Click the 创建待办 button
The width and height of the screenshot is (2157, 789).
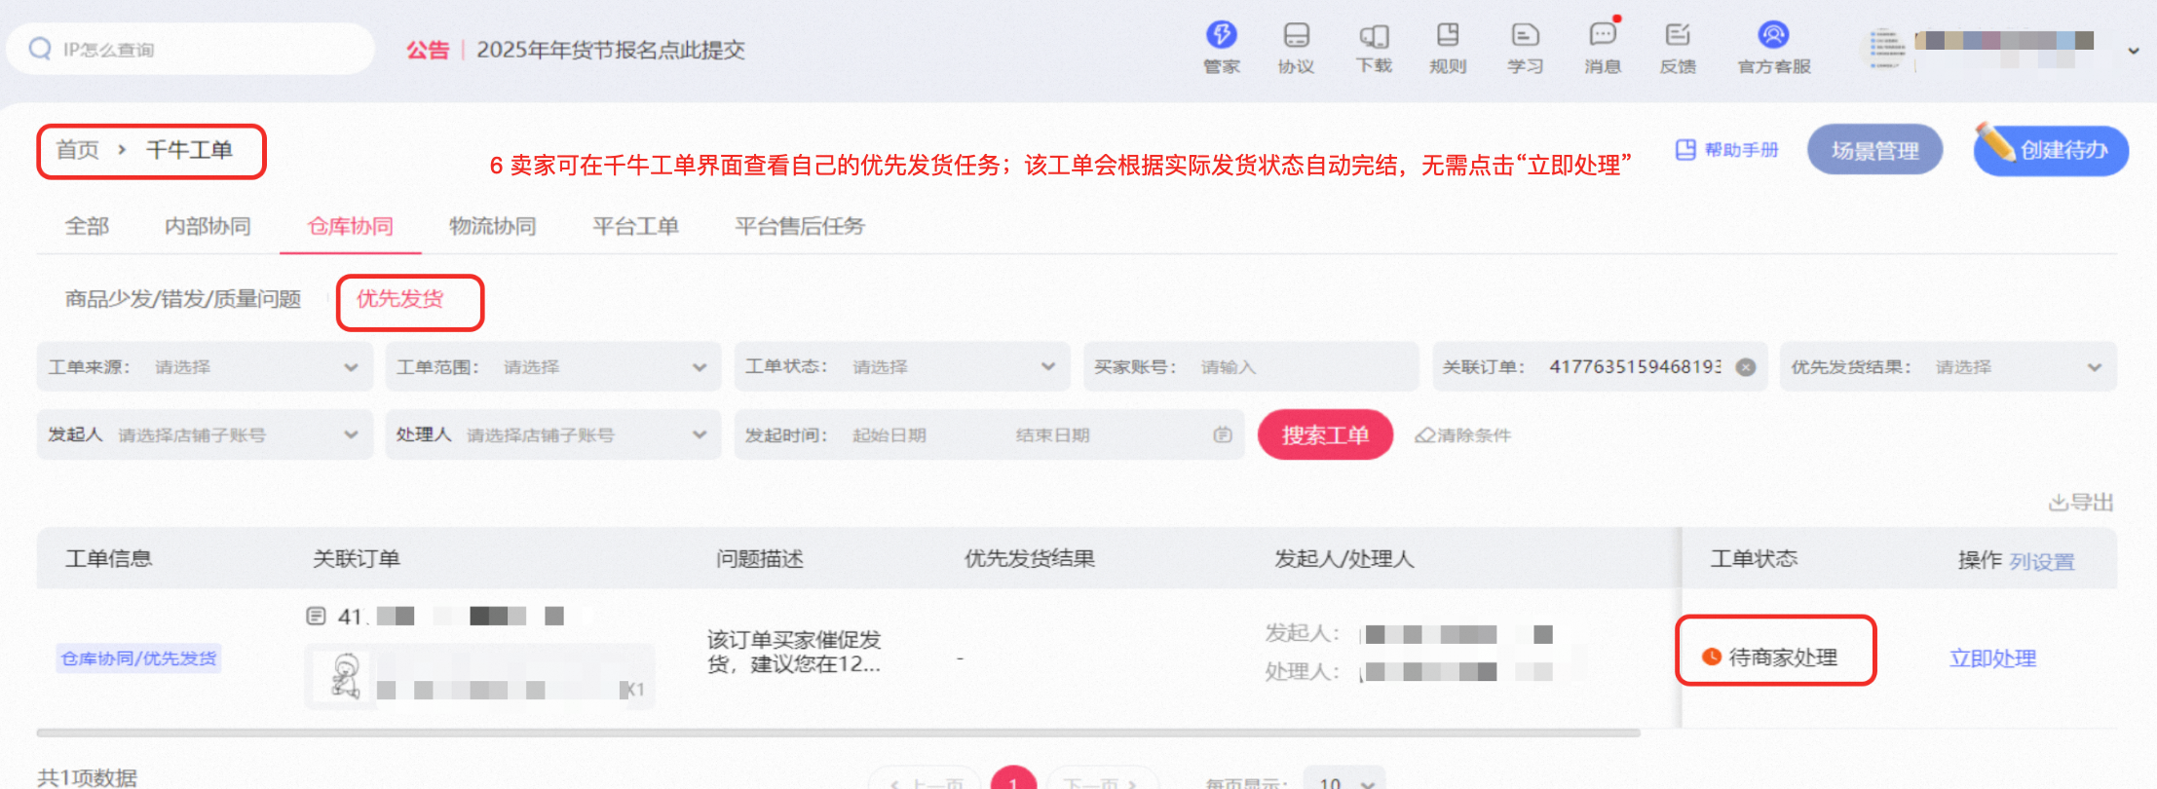(x=2051, y=150)
